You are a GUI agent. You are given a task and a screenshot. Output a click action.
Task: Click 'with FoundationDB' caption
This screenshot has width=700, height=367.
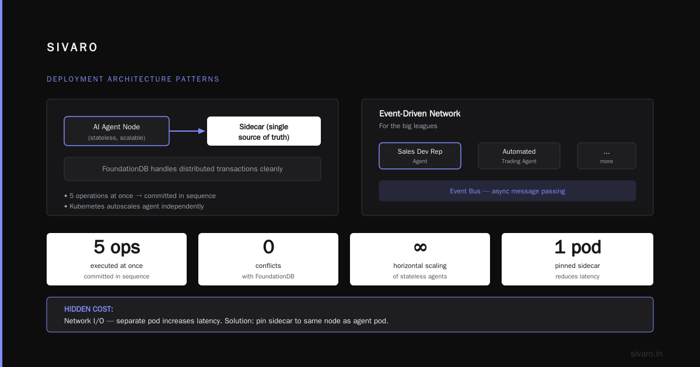(x=268, y=276)
